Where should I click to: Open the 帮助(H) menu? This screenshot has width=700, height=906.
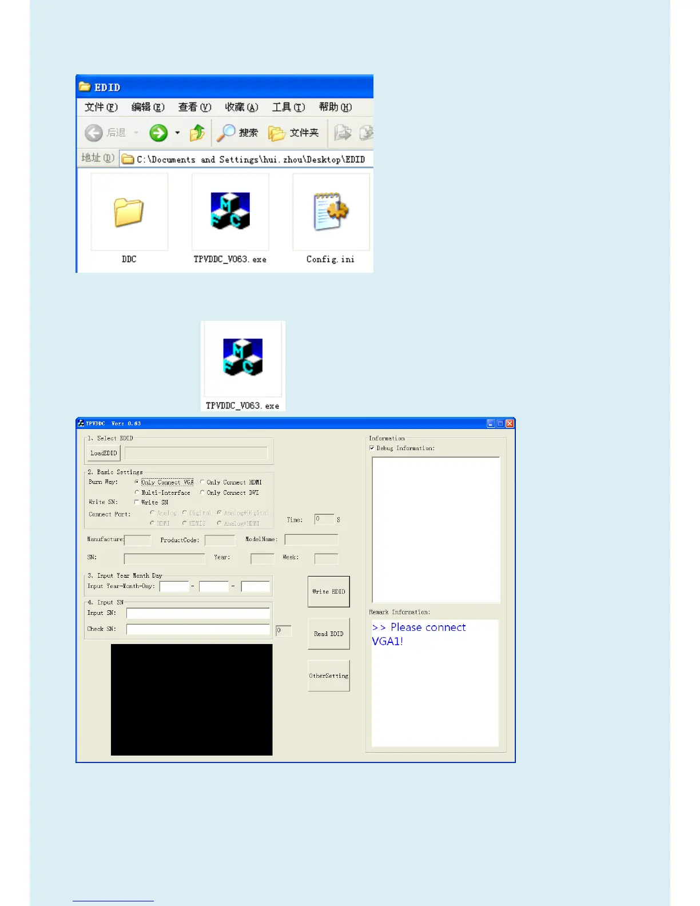pos(336,107)
